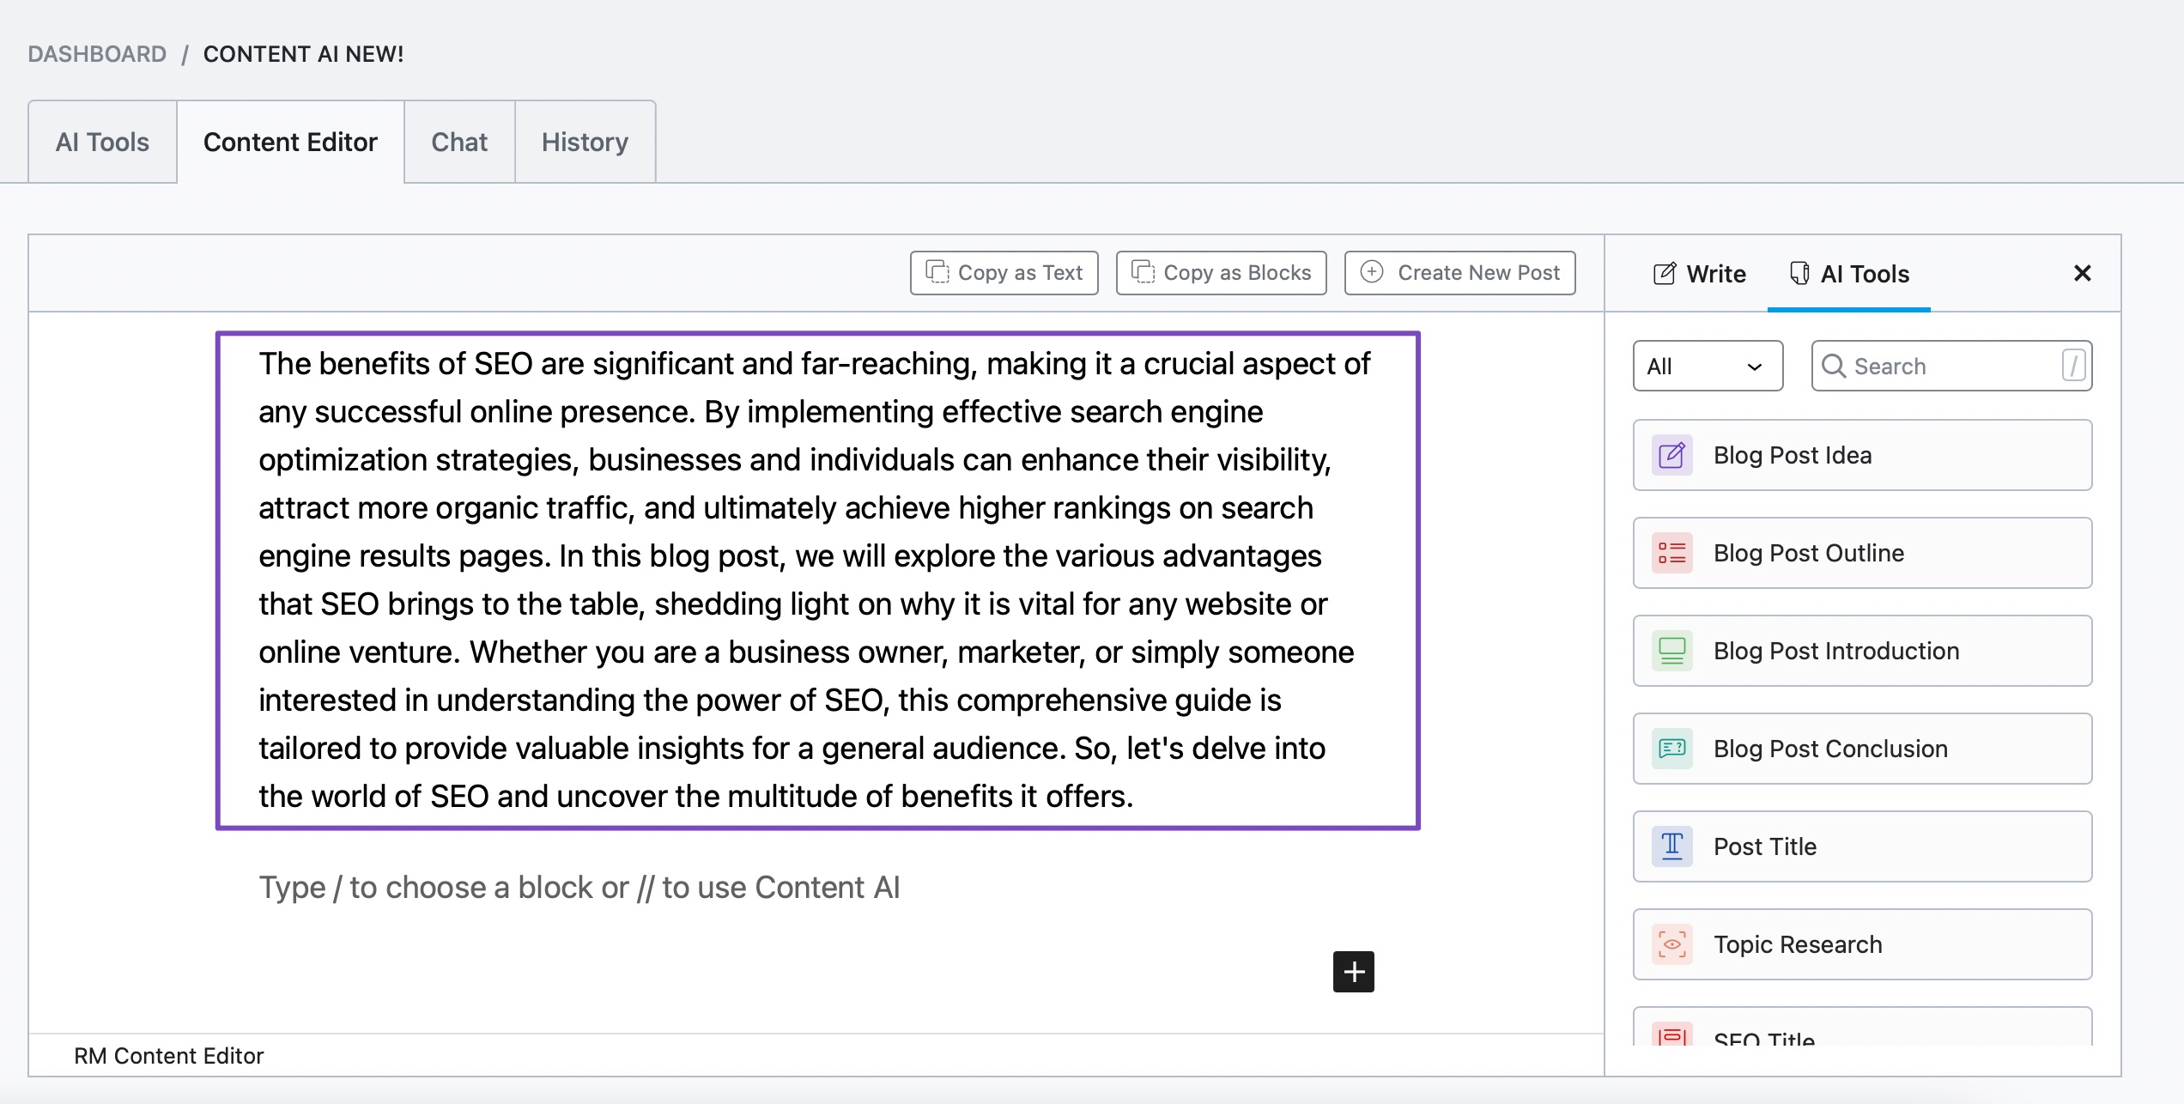2184x1104 pixels.
Task: Click the Blog Post Outline list icon
Action: coord(1671,553)
